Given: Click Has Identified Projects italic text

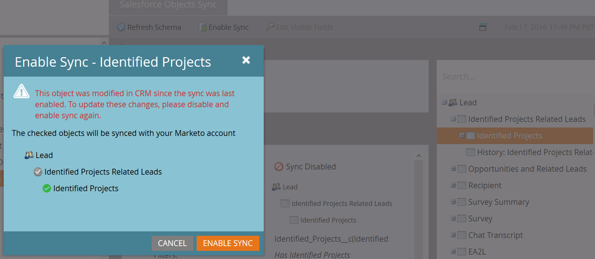Looking at the screenshot, I should click(312, 255).
